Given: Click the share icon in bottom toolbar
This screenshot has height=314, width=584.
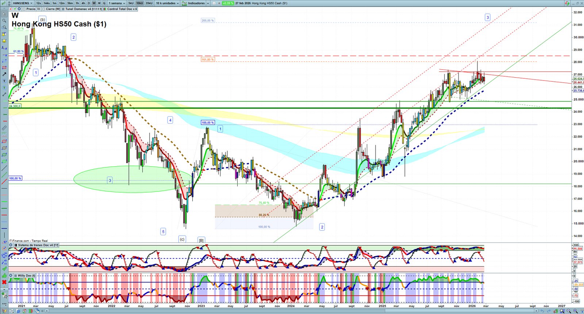Looking at the screenshot, I should tap(11, 311).
